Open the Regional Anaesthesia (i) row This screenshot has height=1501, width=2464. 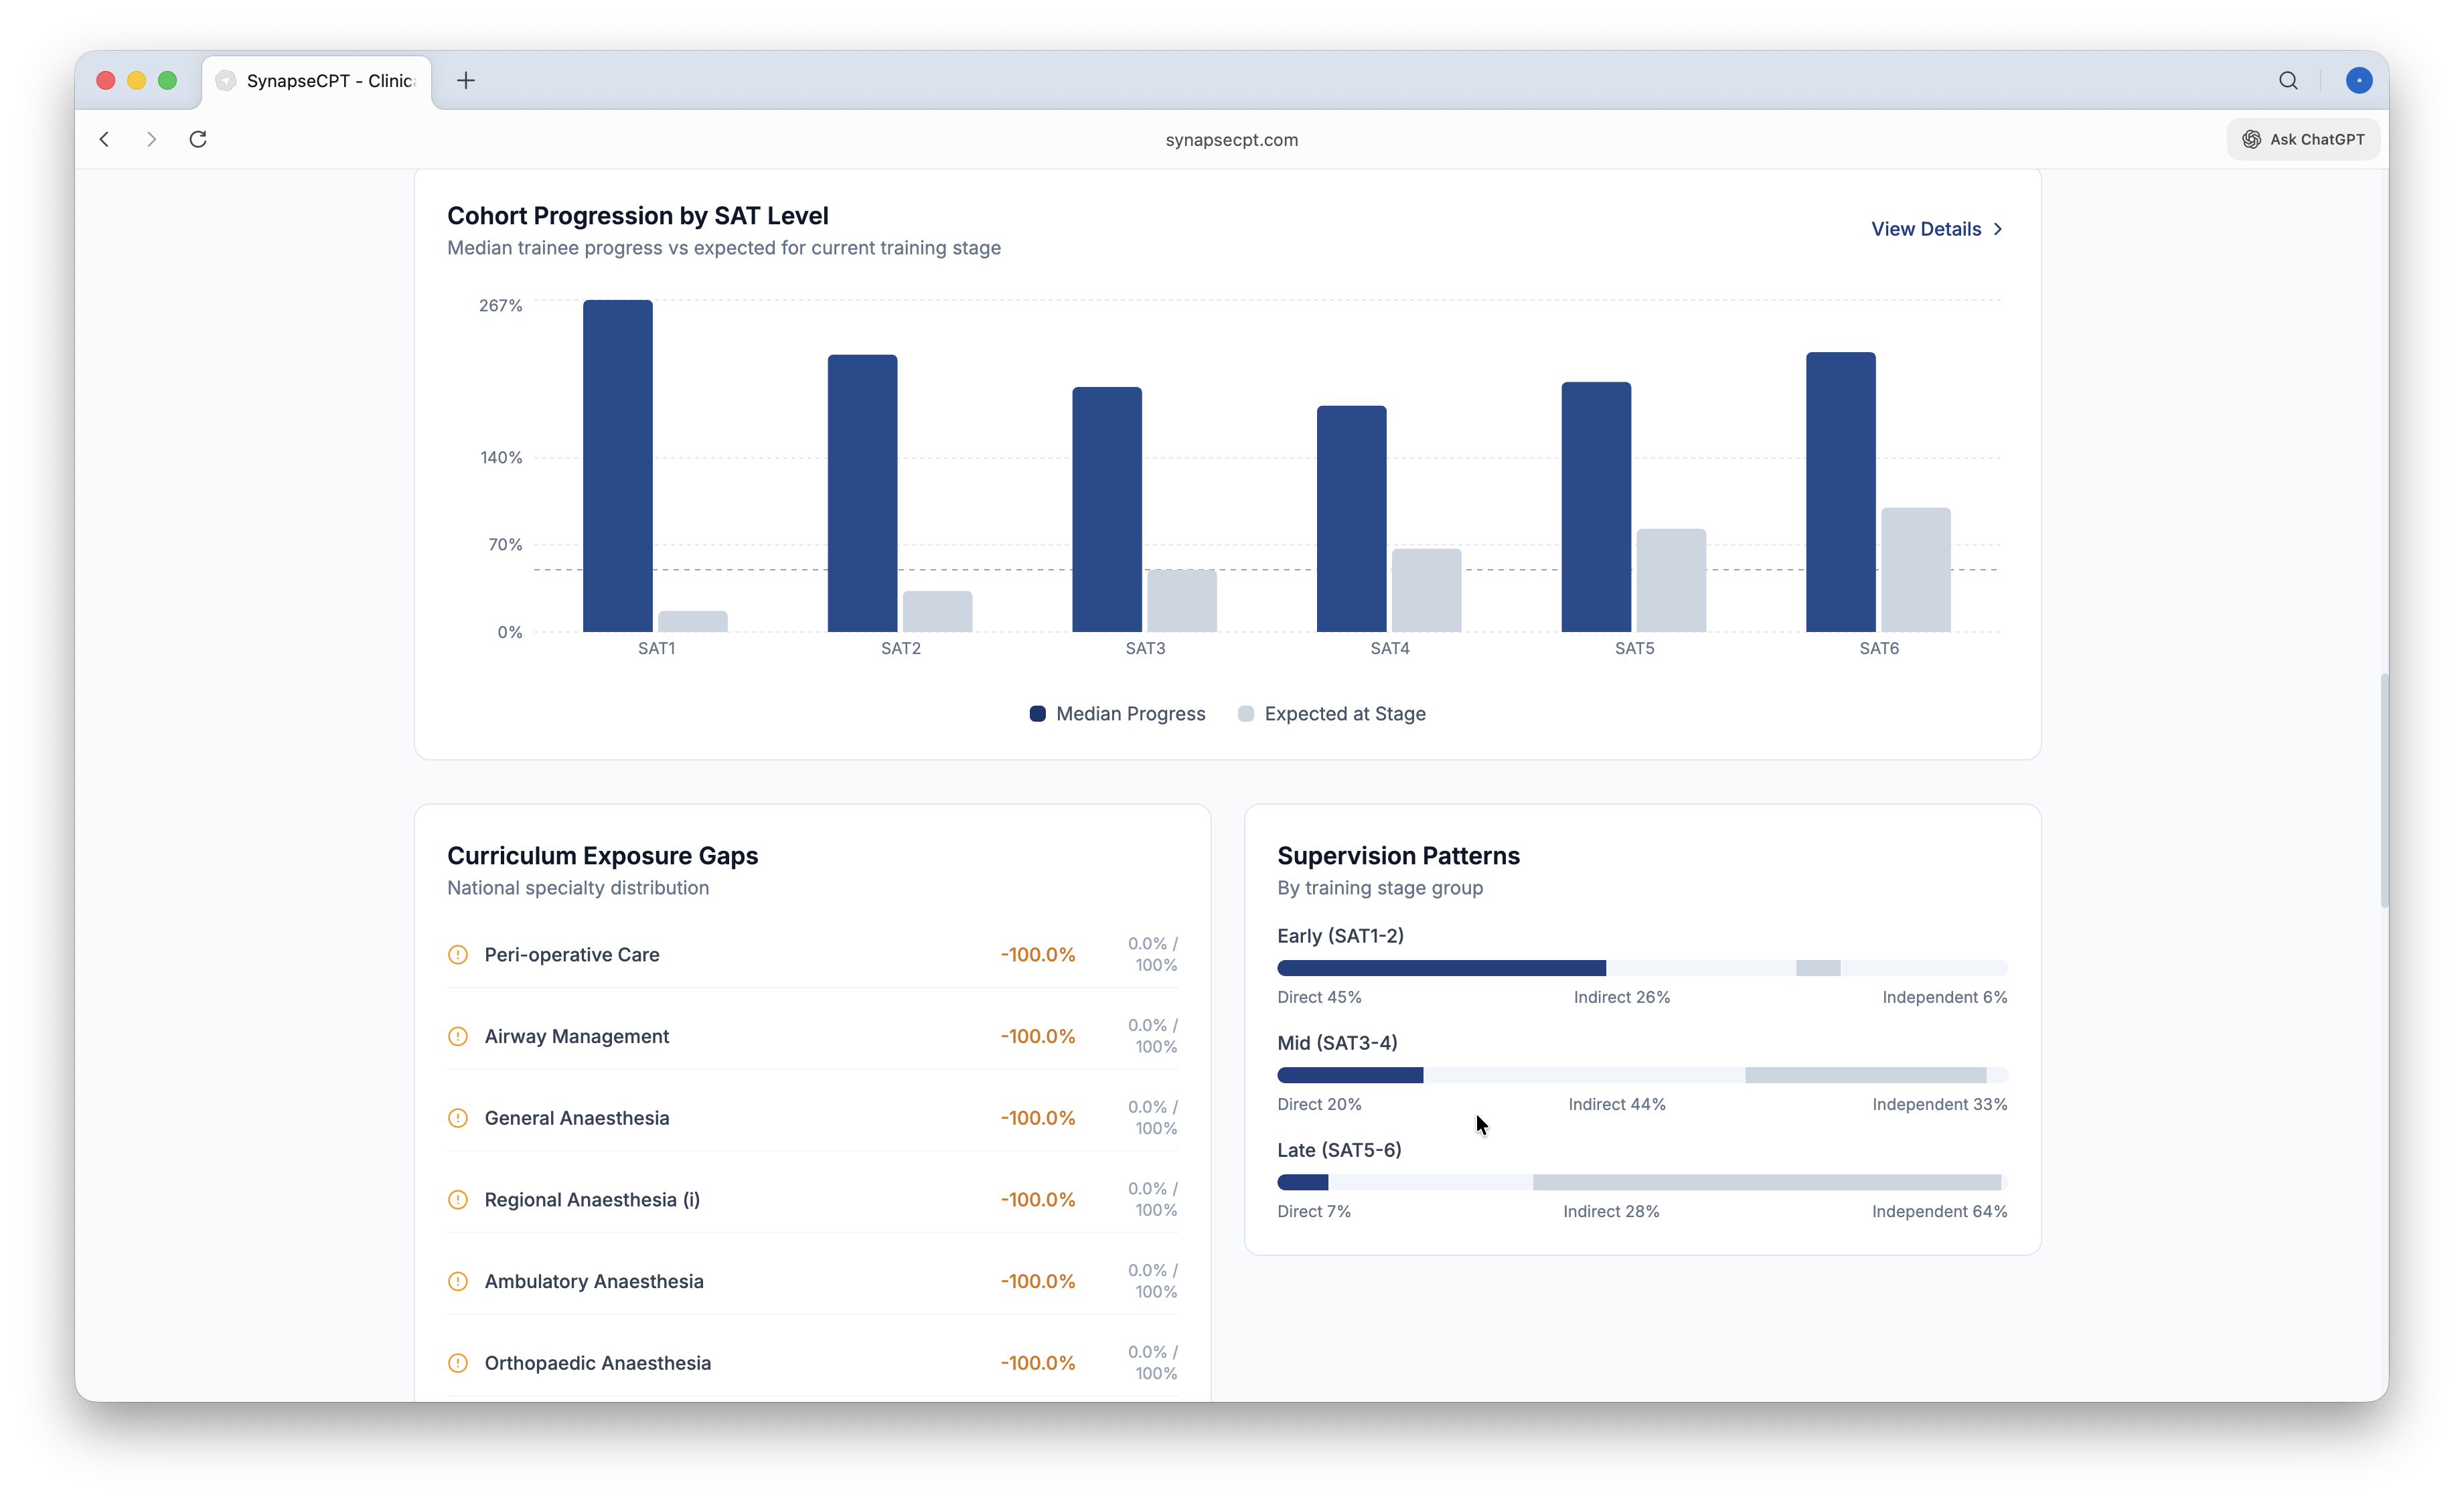[592, 1200]
